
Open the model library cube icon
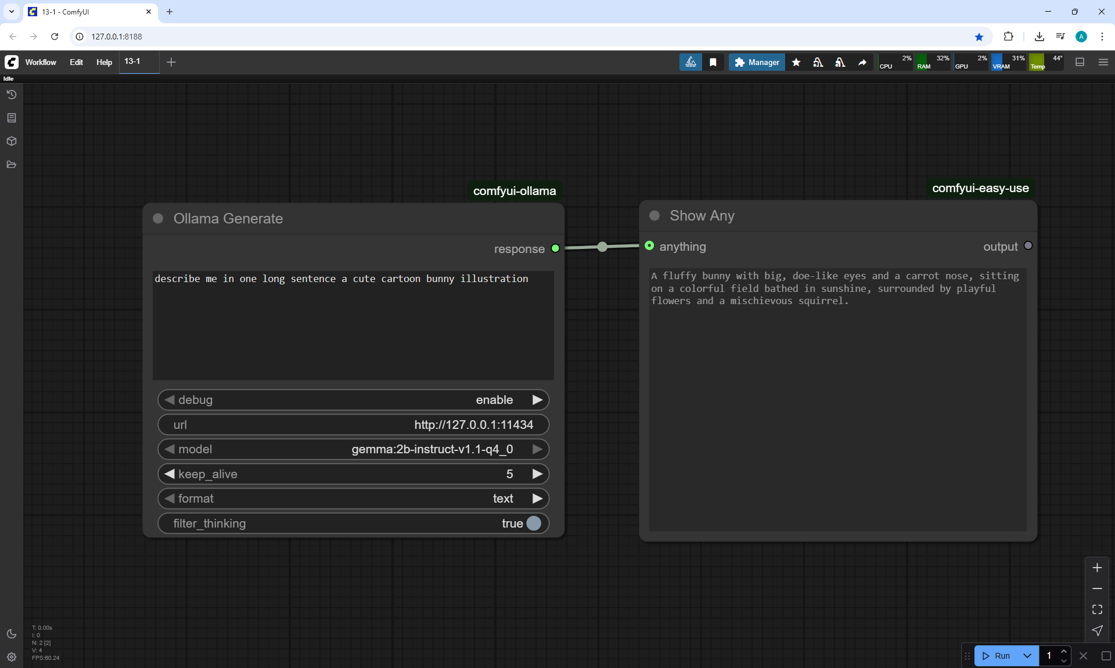point(12,141)
